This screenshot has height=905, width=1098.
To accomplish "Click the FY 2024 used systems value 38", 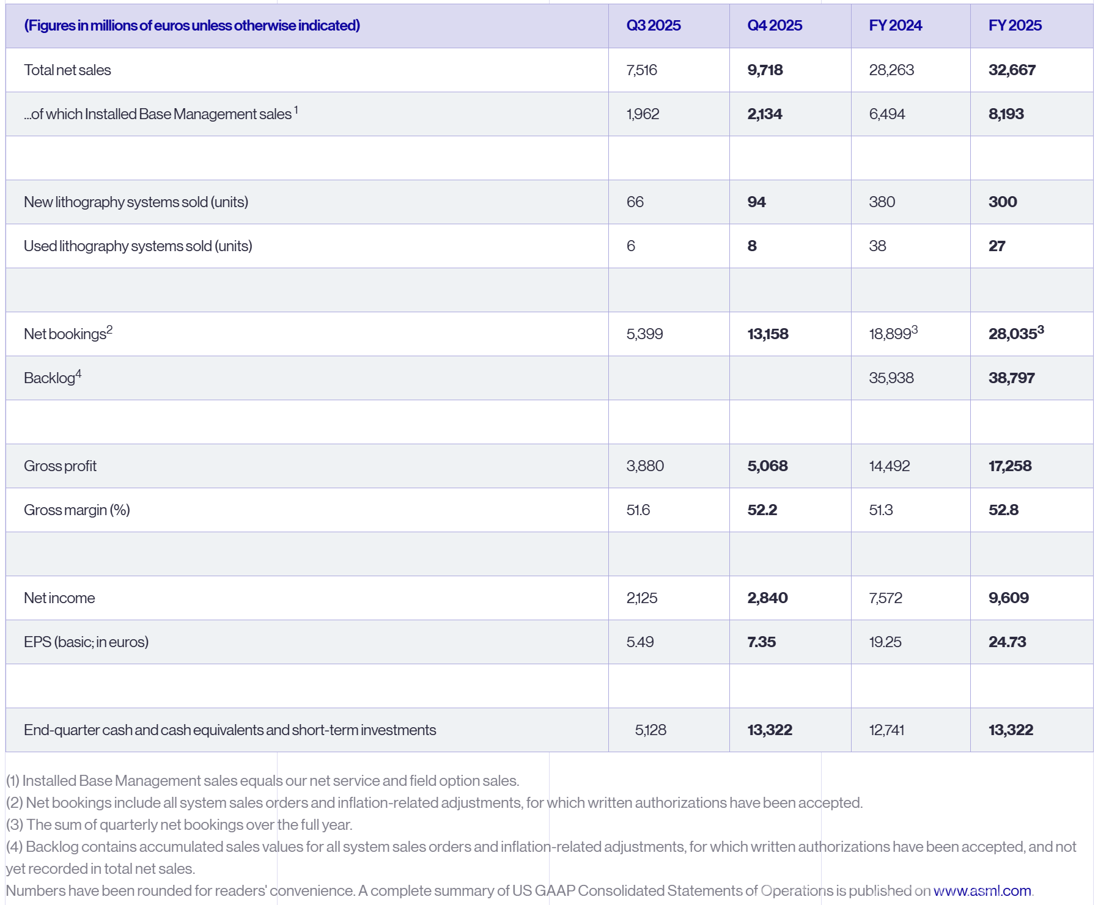I will click(877, 246).
